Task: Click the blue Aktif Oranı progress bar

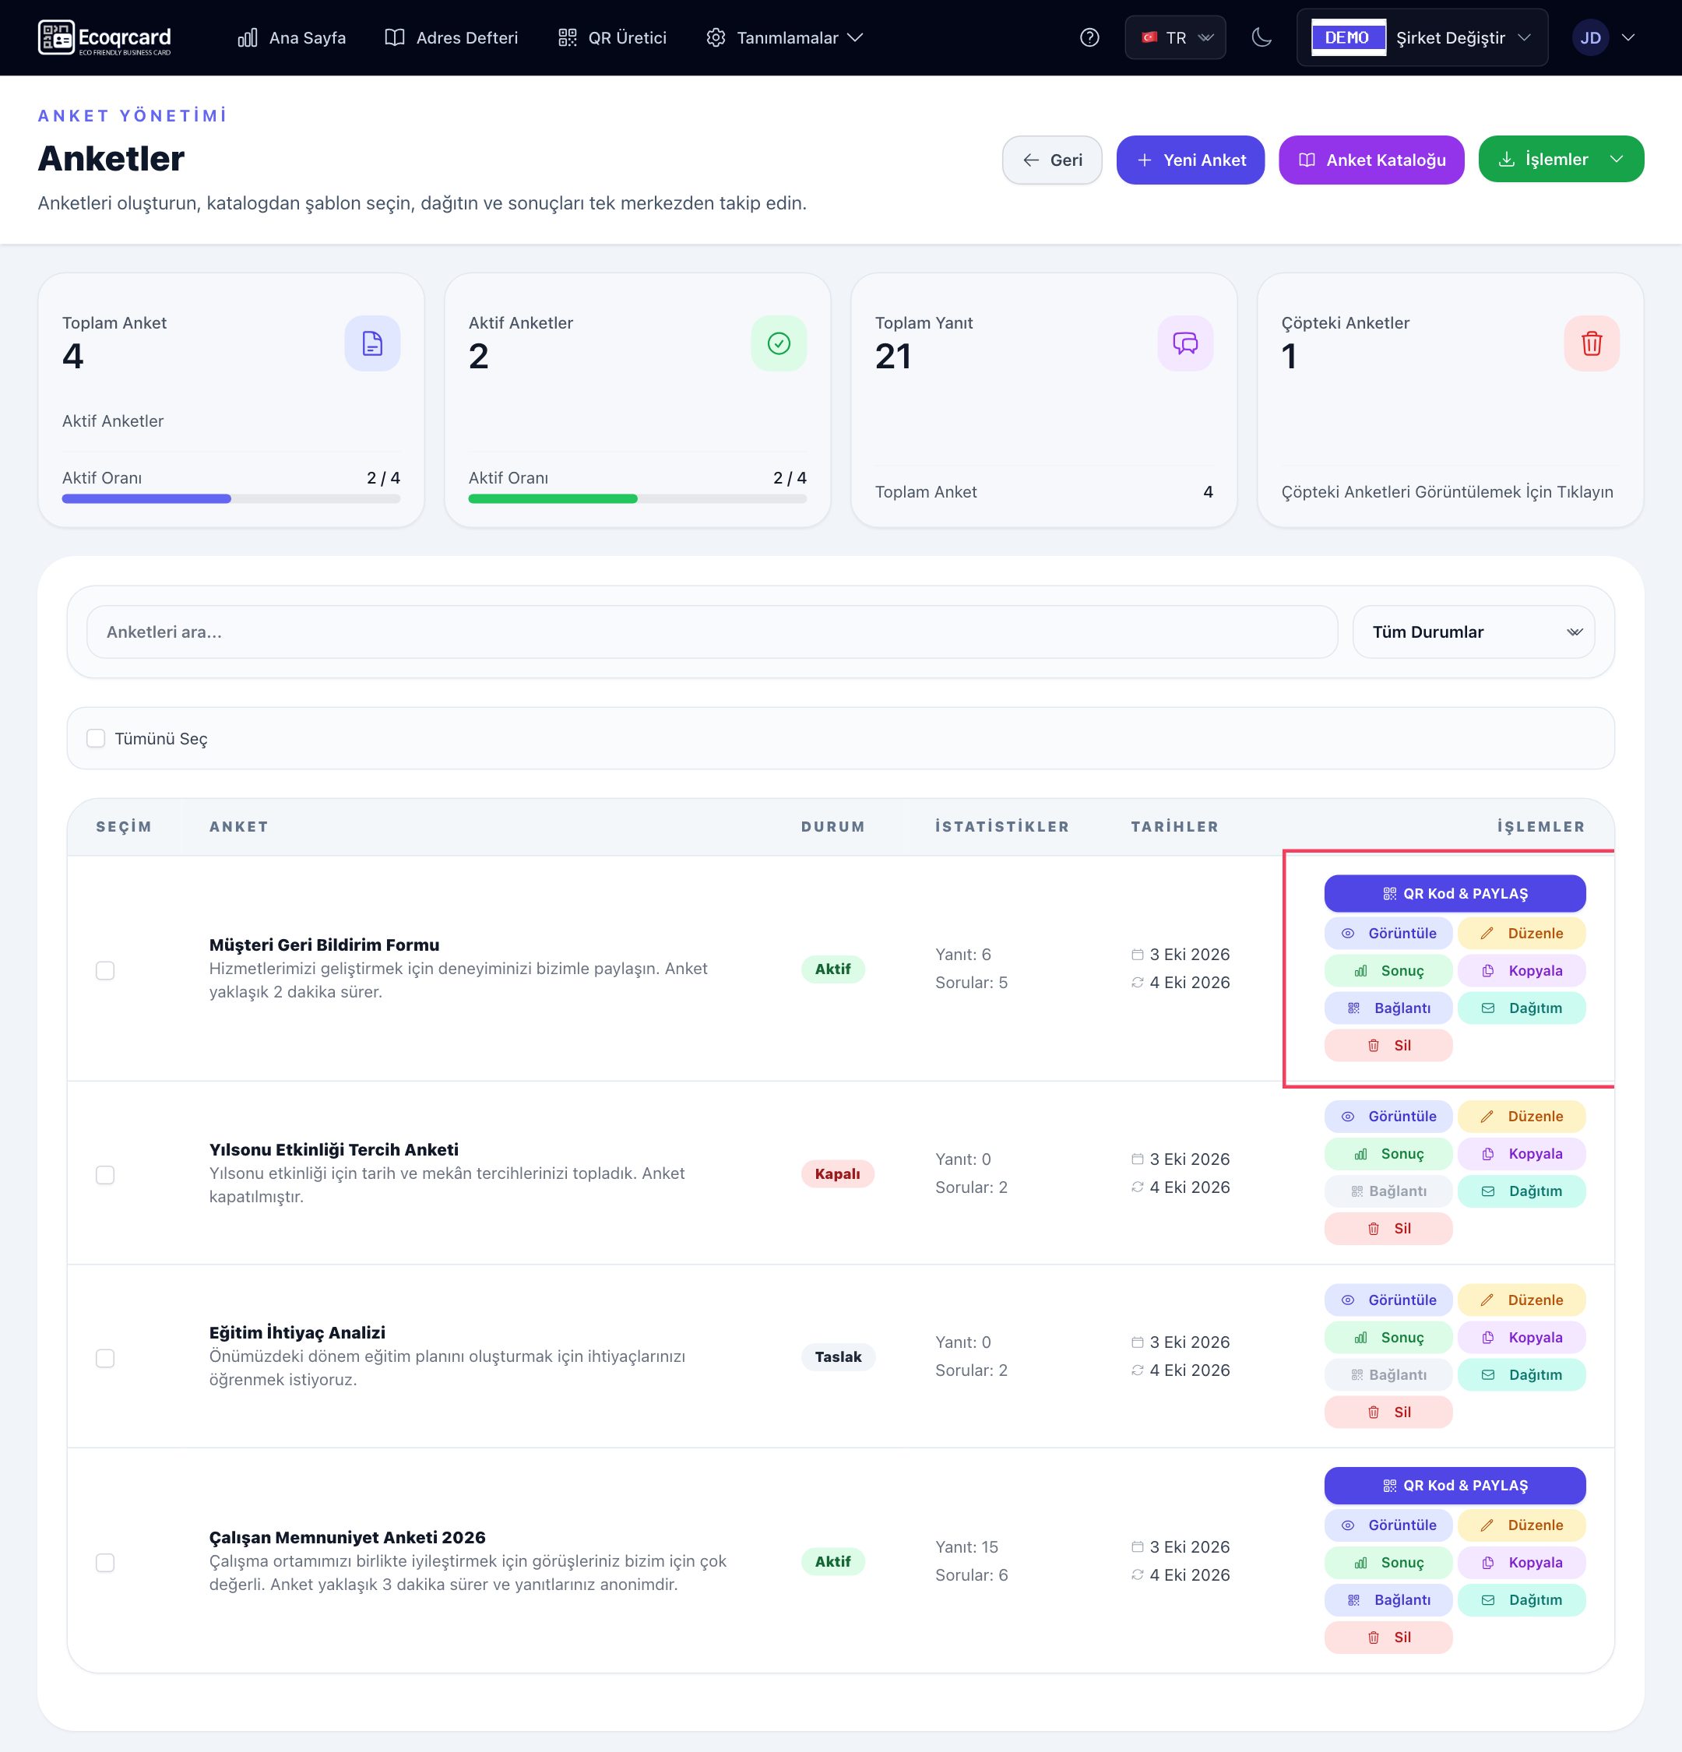Action: click(x=230, y=499)
